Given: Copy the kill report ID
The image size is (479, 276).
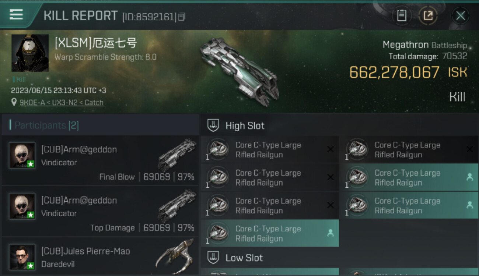Looking at the screenshot, I should [x=182, y=17].
